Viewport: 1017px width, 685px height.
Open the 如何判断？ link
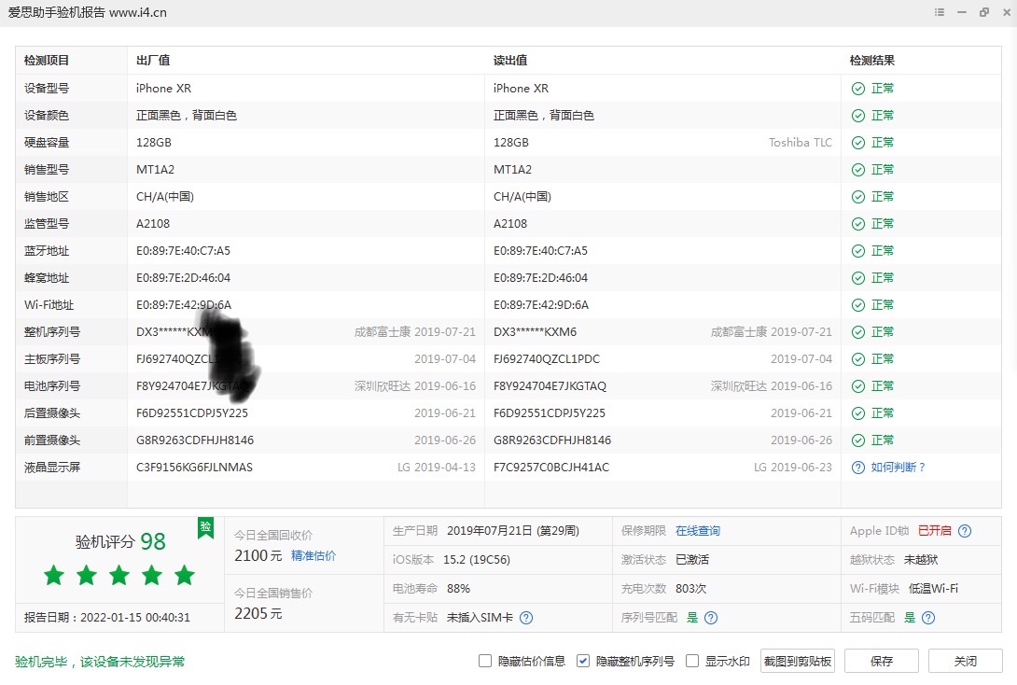899,468
